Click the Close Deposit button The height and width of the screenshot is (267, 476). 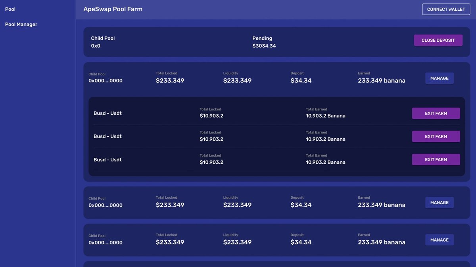438,40
